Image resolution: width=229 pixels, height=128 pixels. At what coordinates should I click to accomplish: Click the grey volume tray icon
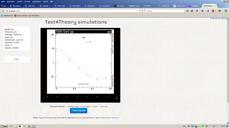pos(217,126)
